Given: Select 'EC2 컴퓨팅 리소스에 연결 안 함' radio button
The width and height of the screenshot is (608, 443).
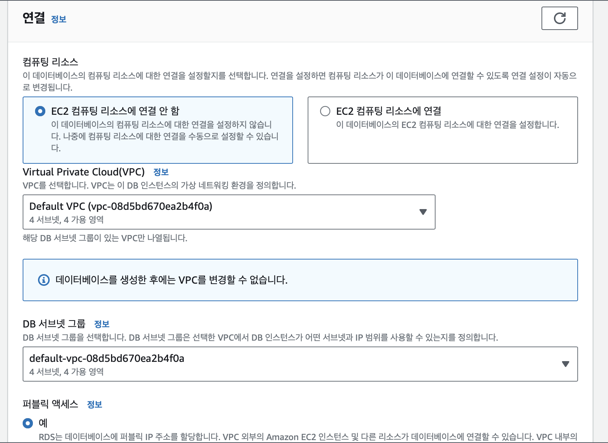Looking at the screenshot, I should pos(40,111).
